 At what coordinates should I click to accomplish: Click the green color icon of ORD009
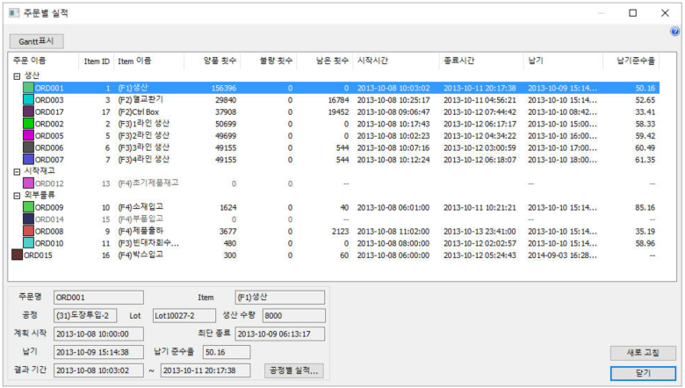tap(28, 207)
